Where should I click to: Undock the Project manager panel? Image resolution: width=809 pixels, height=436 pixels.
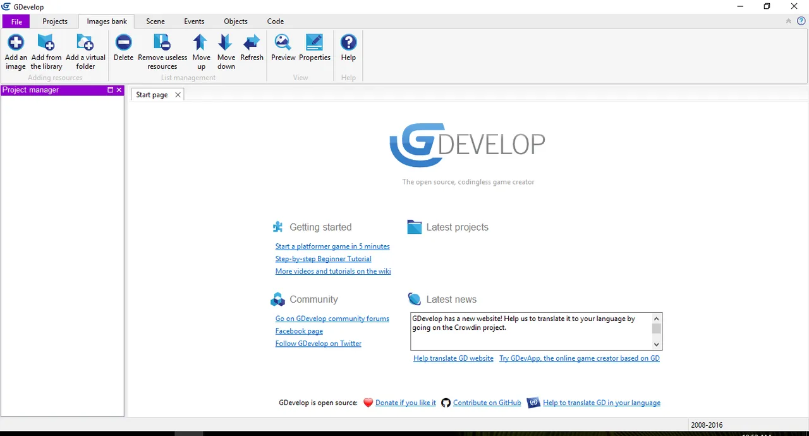tap(110, 90)
